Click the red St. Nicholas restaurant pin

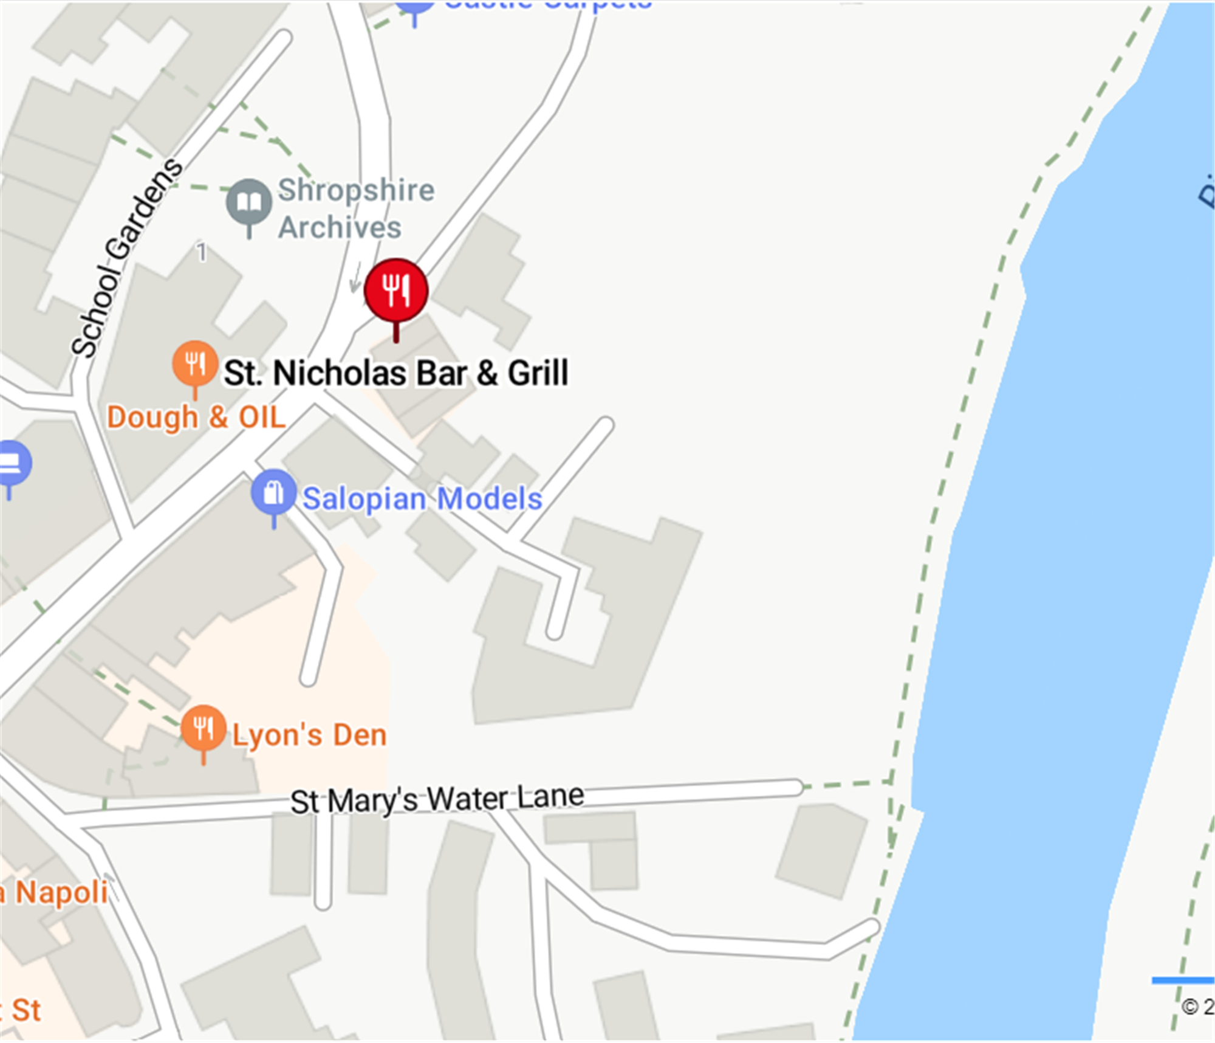point(396,292)
